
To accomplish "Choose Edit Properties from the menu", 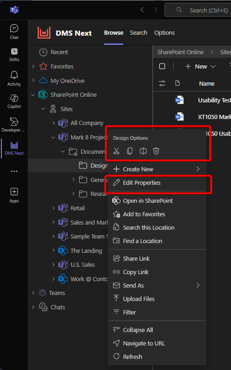I will coord(157,182).
